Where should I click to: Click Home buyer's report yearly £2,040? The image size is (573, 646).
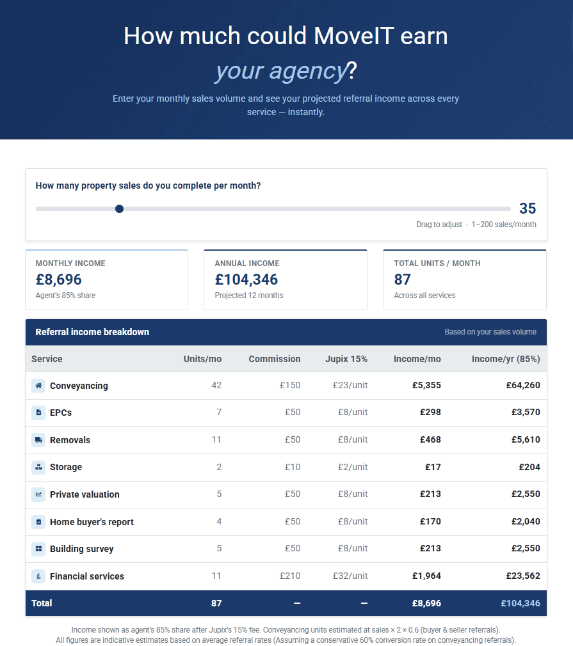[526, 521]
